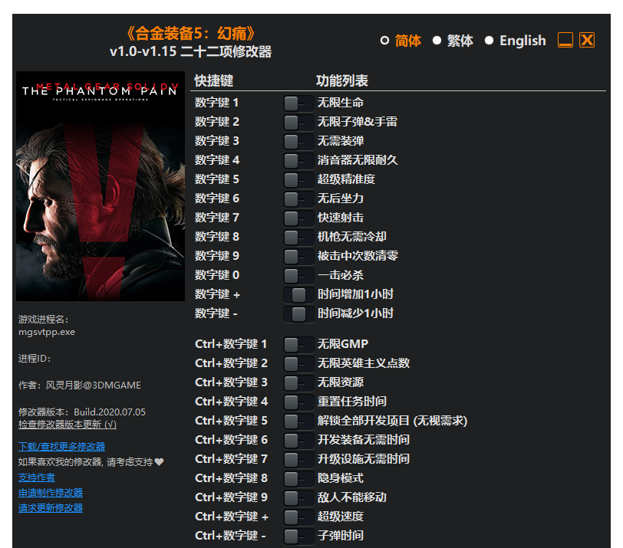Click hotkey label Ctrl+数字键 9
The image size is (623, 548).
click(x=231, y=497)
